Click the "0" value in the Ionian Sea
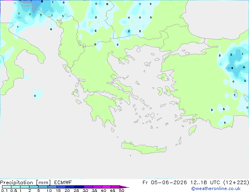Screen dimensions: 249x192 coord(35,96)
